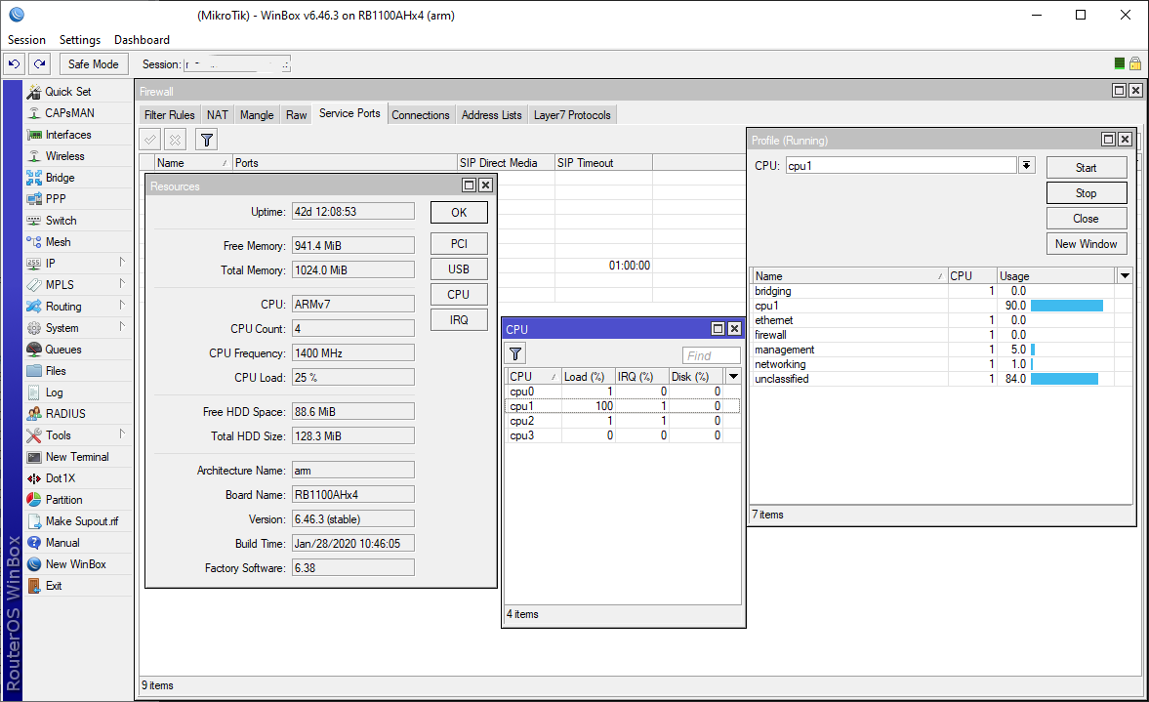The height and width of the screenshot is (702, 1149).
Task: Click the filter funnel in CPU window
Action: coord(515,354)
